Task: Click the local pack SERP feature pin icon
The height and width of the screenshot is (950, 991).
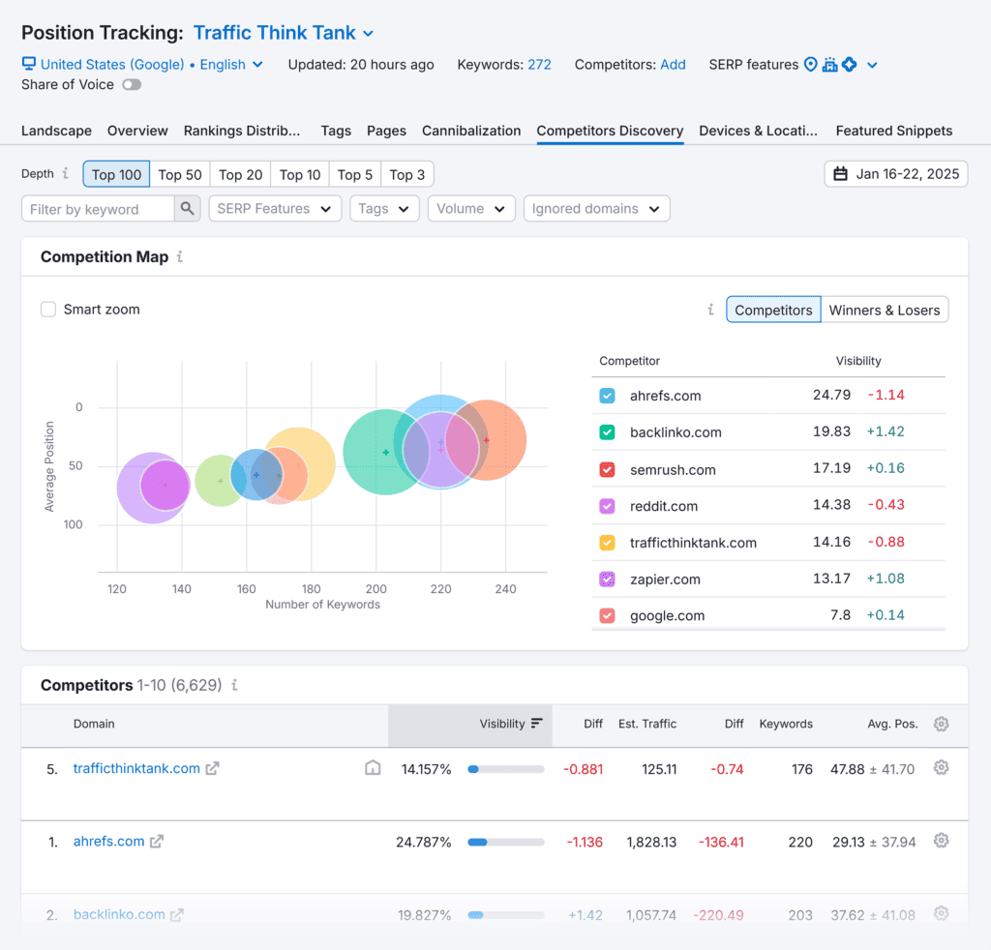Action: (810, 65)
